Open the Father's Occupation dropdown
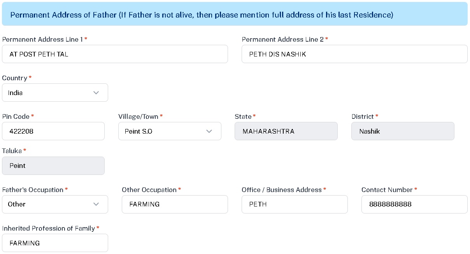This screenshot has width=470, height=254. (55, 204)
